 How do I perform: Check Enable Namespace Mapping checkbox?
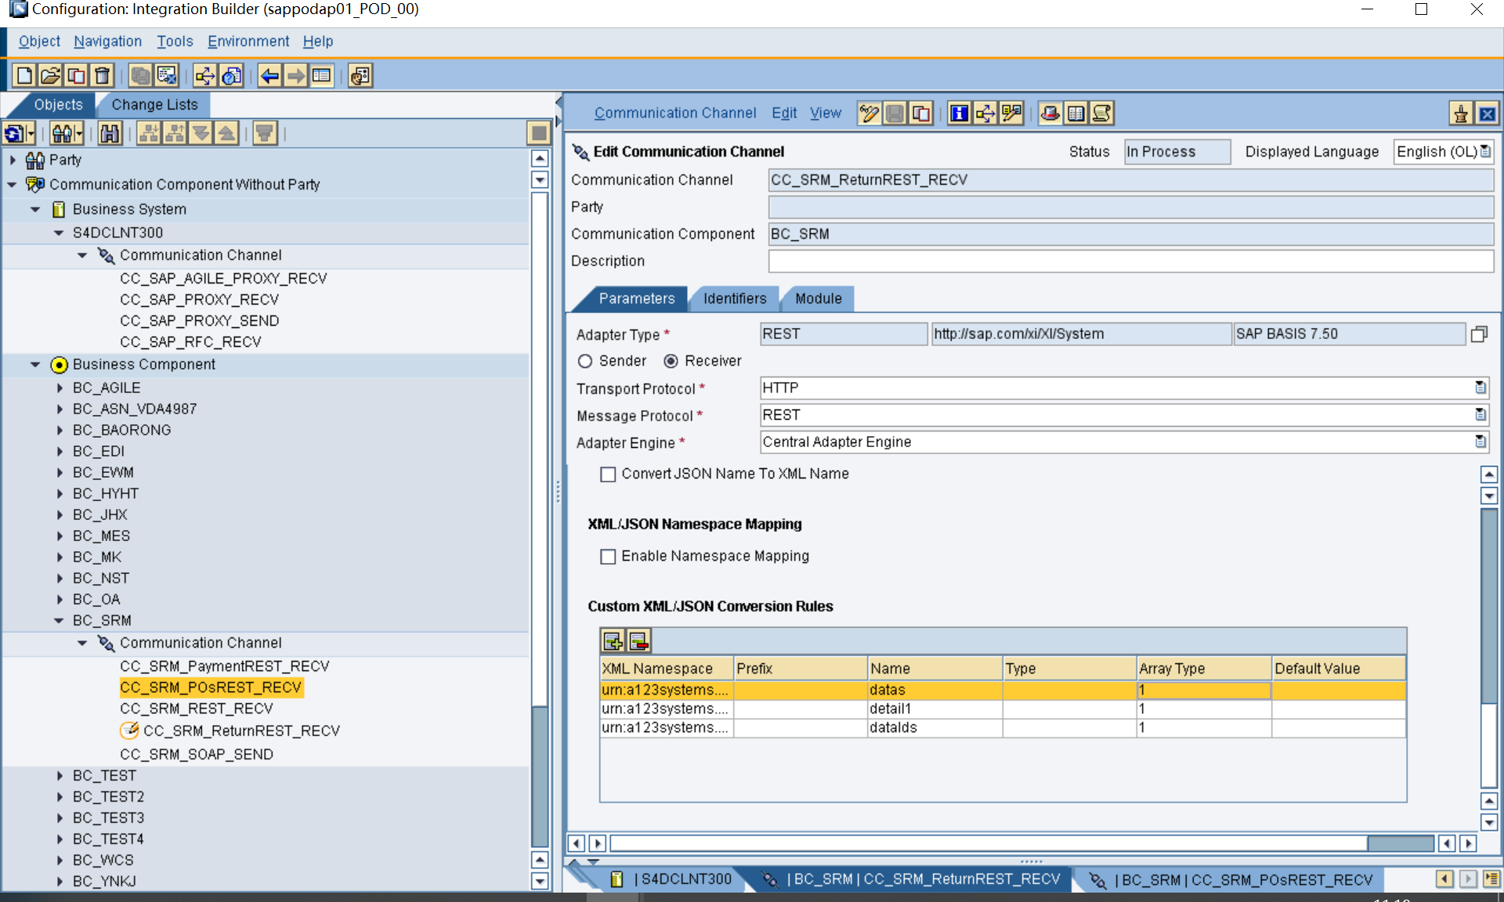pyautogui.click(x=608, y=557)
